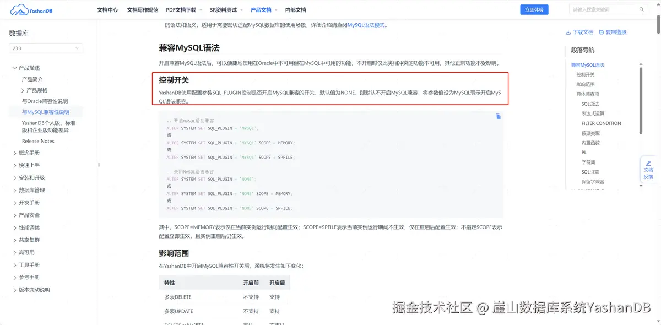661x325 pixels.
Task: Open the 文档写作规范 menu item
Action: point(143,10)
